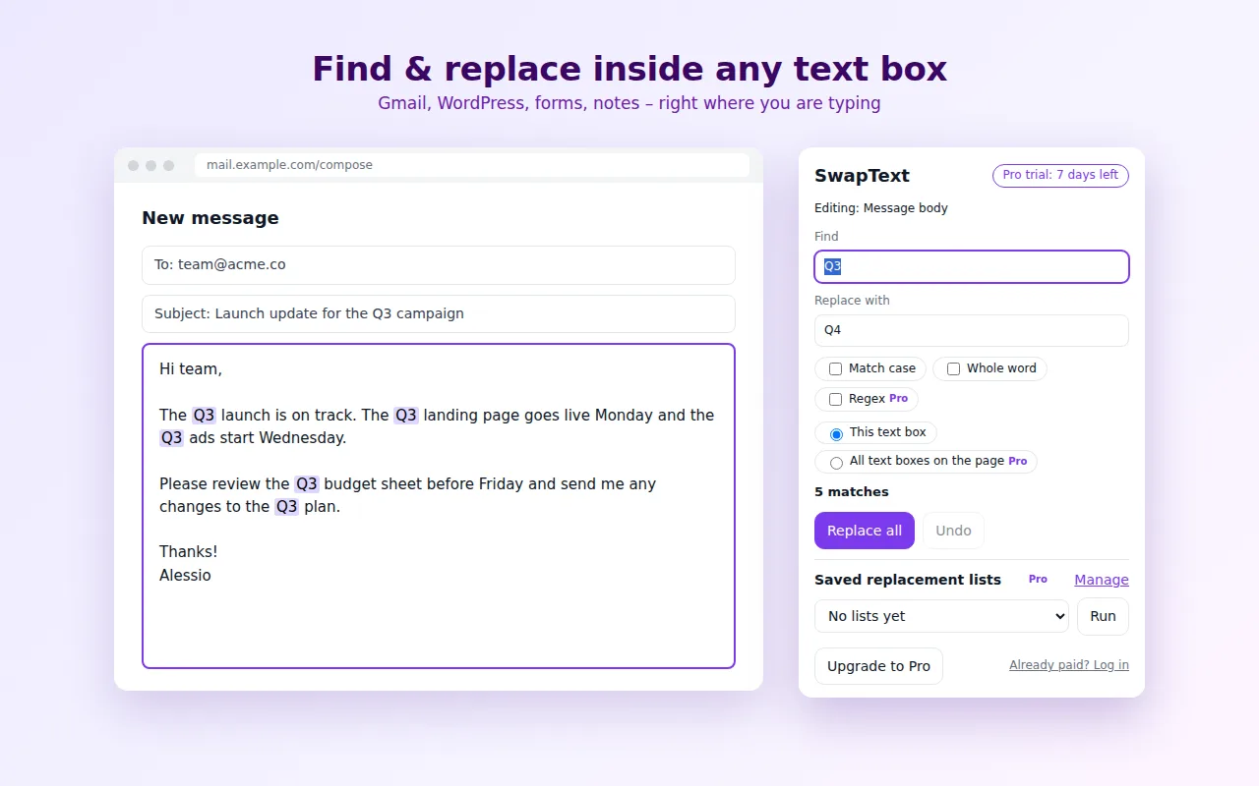Click highlighted Q3 before 'budget sheet'
The width and height of the screenshot is (1259, 786).
click(307, 484)
